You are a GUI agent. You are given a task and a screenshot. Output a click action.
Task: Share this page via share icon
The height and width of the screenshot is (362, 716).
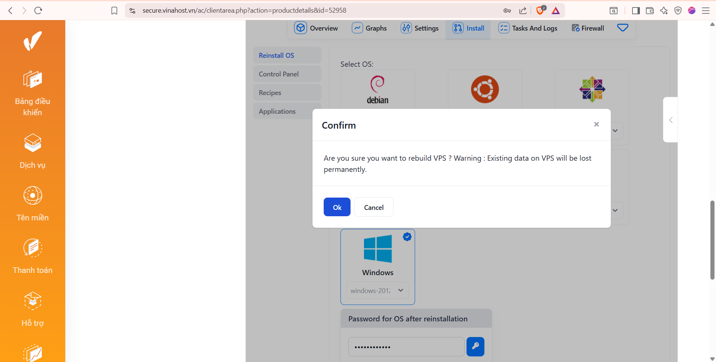523,10
